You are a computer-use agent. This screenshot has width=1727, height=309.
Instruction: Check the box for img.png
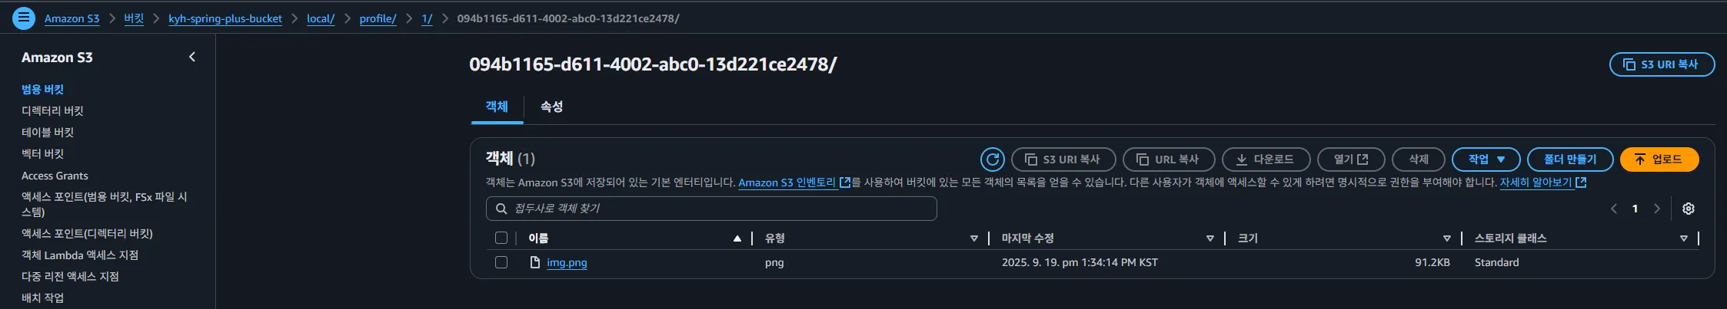click(501, 262)
